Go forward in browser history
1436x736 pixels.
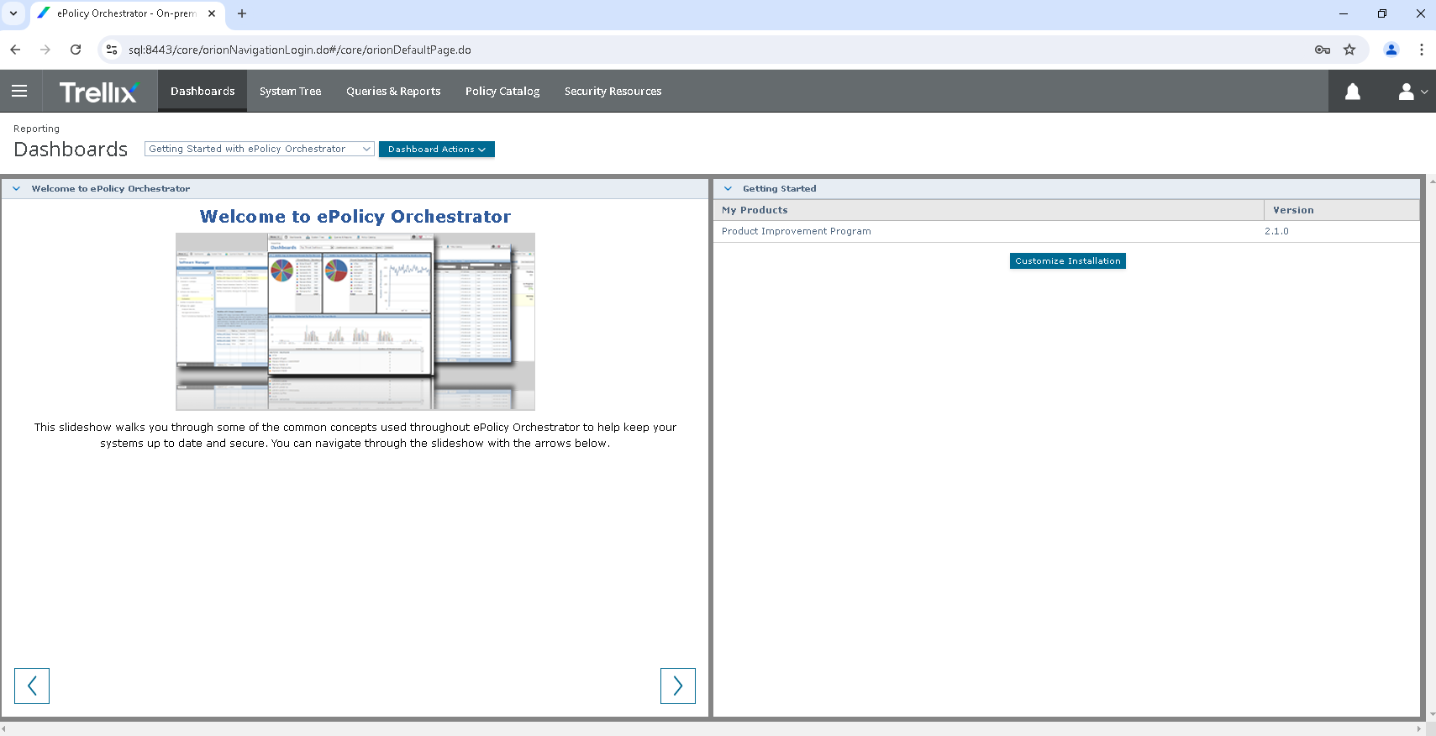(x=45, y=50)
